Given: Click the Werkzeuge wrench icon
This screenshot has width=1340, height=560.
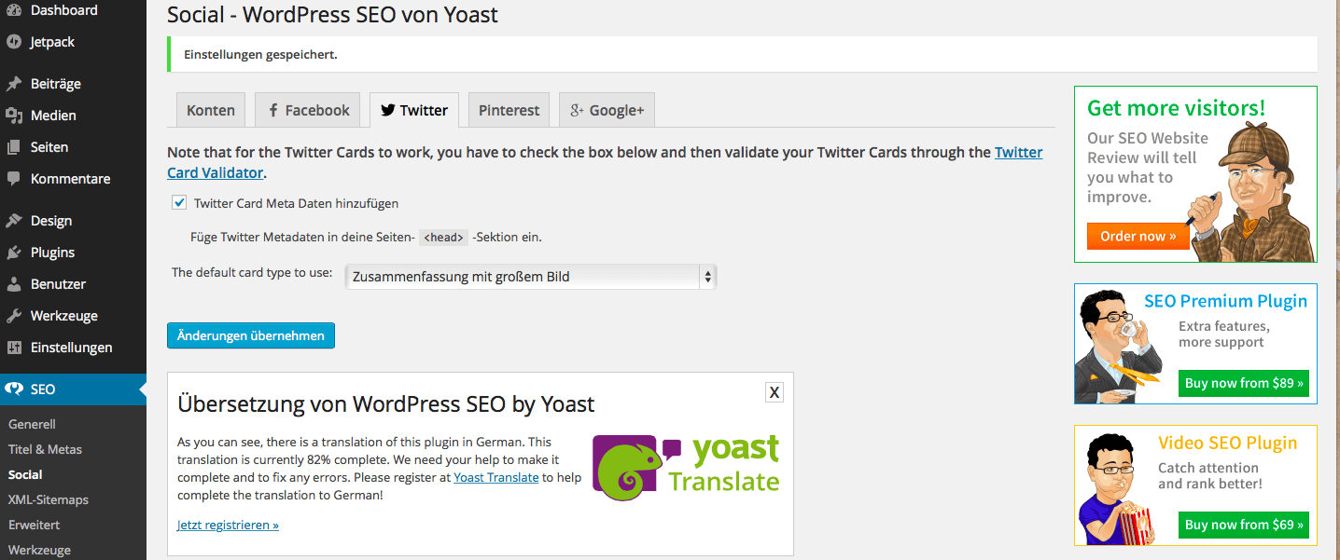Looking at the screenshot, I should 14,316.
